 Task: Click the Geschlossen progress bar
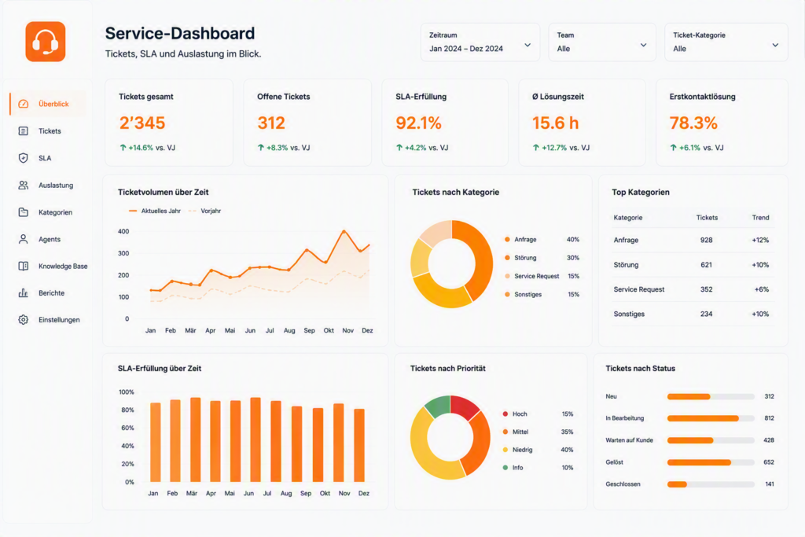click(711, 484)
